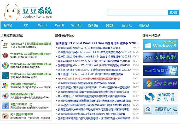This screenshot has height=124, width=180.
Task: Open Ghost win8.1 X86 V2015.8 article dated 08-26
Action: point(94,52)
